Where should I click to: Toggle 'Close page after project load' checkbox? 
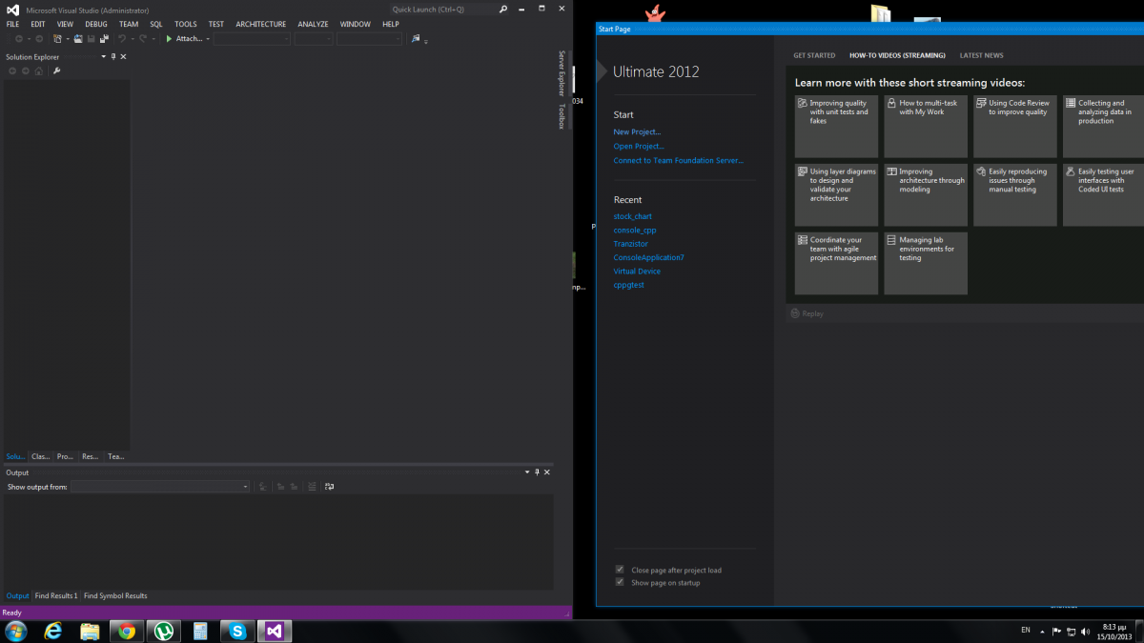(620, 570)
